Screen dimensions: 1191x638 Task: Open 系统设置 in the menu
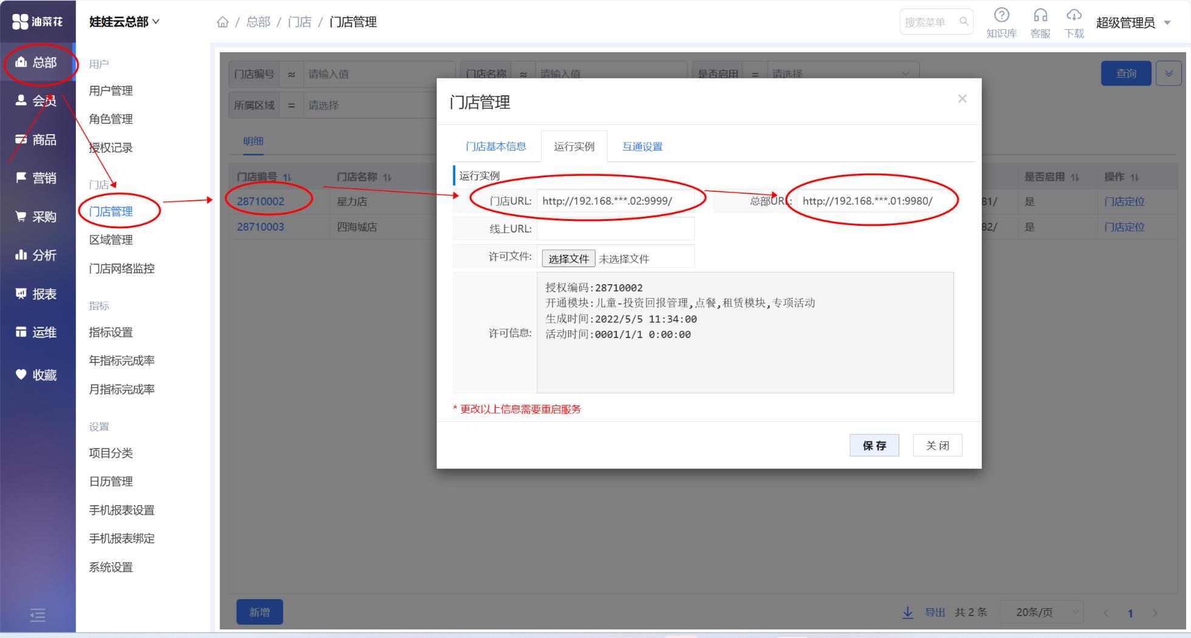pyautogui.click(x=111, y=567)
